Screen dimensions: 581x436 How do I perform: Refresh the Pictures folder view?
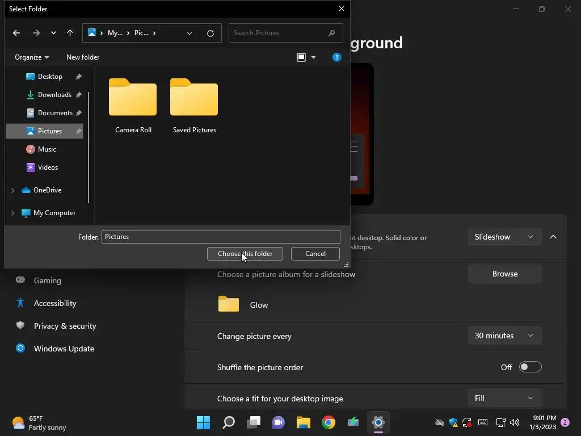click(x=210, y=33)
